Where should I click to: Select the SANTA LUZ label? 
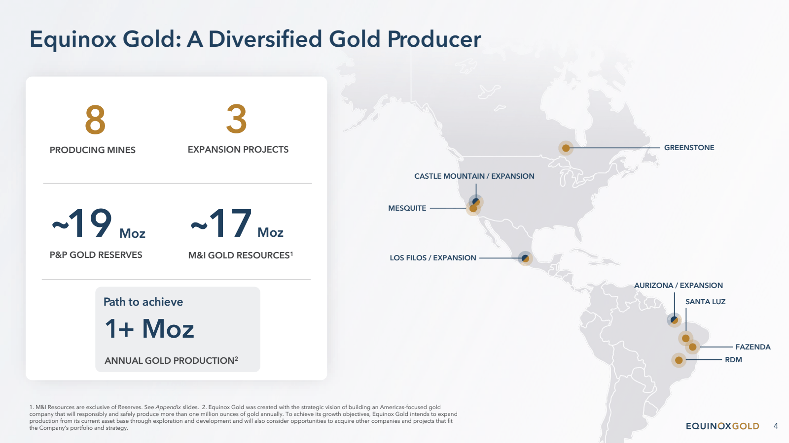pos(705,302)
